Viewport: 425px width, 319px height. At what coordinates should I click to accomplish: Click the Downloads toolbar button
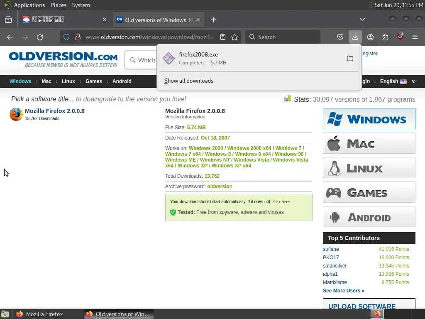click(x=355, y=37)
